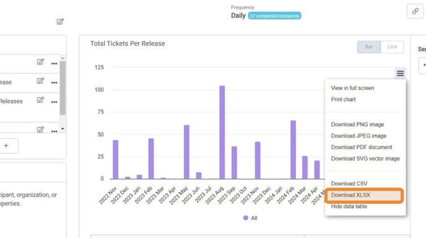Open the chart hamburger context menu
The image size is (426, 238).
click(x=400, y=73)
